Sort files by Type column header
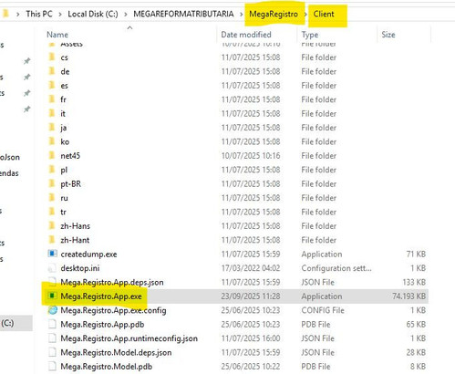This screenshot has width=455, height=374. click(x=310, y=35)
